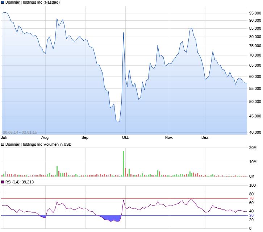Select the Aug. month axis label
The height and width of the screenshot is (232, 263).
point(45,137)
